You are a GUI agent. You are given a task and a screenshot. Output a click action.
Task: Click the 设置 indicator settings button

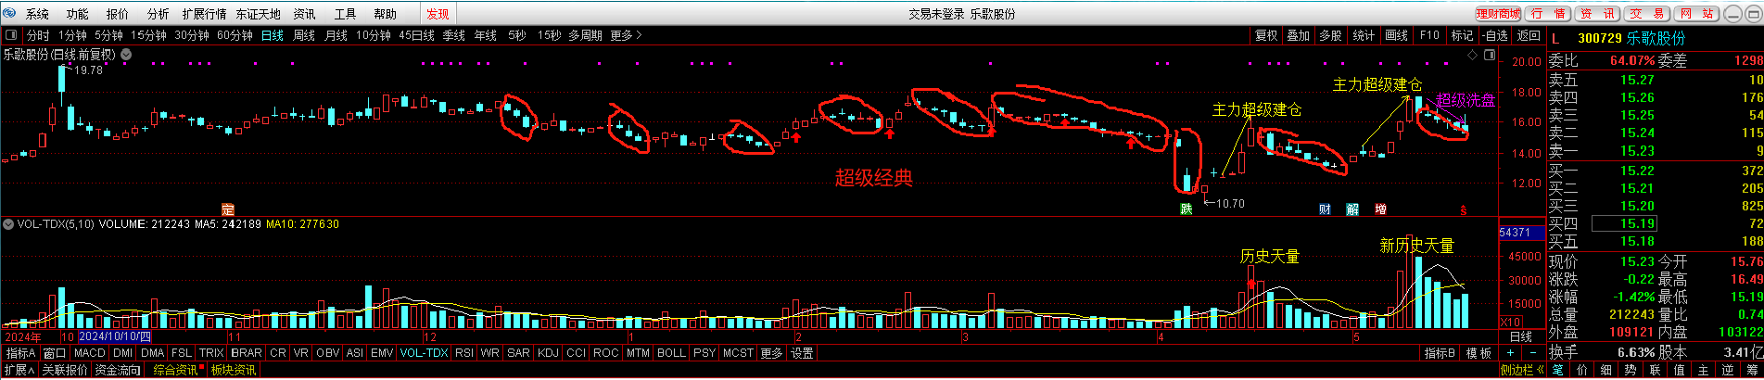tap(802, 353)
